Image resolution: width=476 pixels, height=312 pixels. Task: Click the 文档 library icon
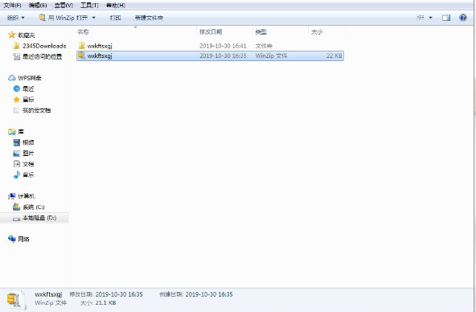[x=17, y=164]
